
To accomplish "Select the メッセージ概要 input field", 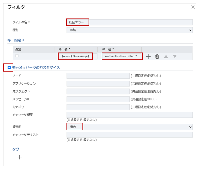I will pyautogui.click(x=129, y=115).
